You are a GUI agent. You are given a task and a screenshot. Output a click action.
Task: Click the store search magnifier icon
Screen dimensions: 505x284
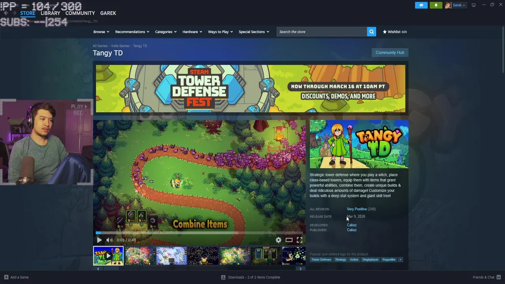(x=371, y=32)
